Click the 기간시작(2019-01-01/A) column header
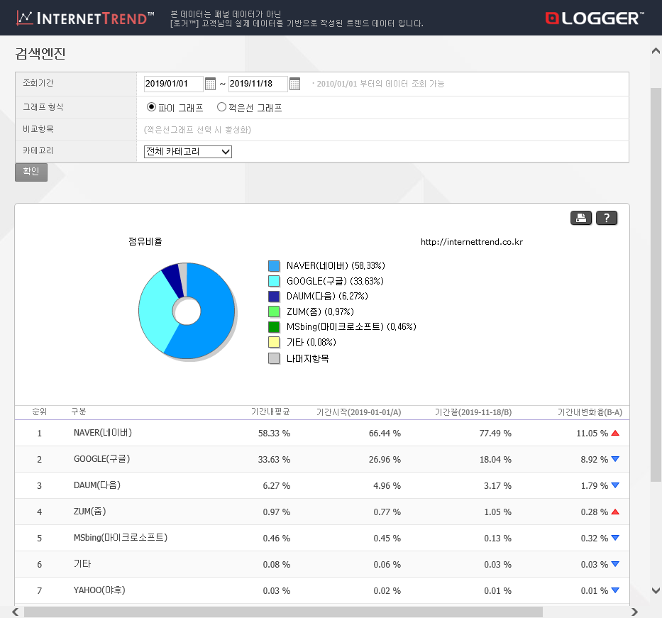Viewport: 662px width, 618px height. (x=358, y=412)
